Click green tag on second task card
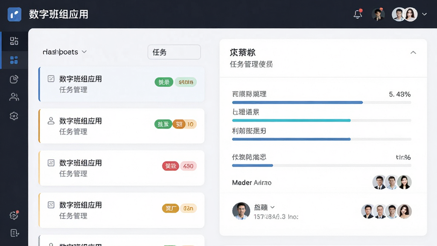This screenshot has height=246, width=437. [163, 124]
